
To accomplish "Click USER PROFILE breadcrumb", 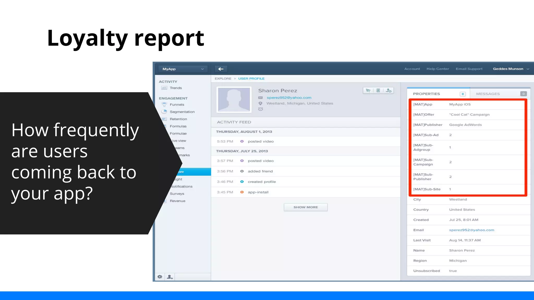I will click(x=251, y=79).
